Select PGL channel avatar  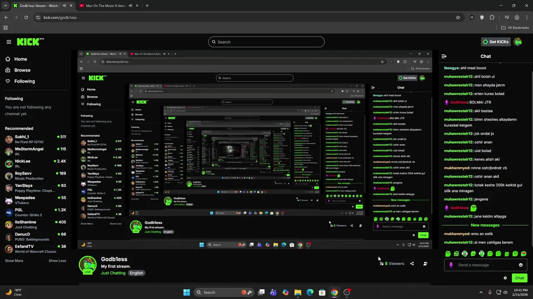pyautogui.click(x=9, y=212)
